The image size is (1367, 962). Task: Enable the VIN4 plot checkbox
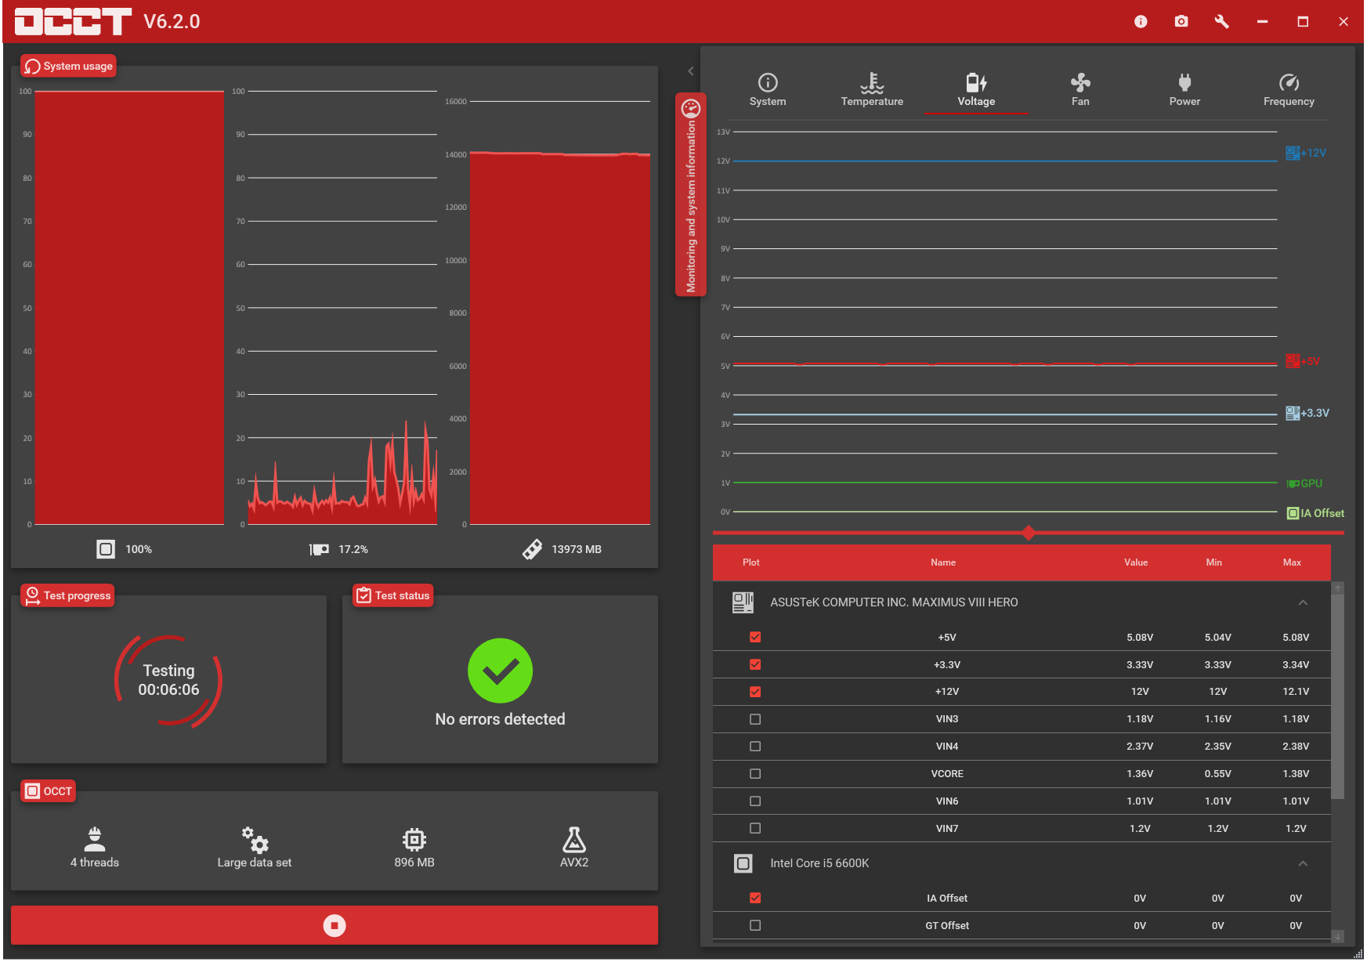[x=755, y=747]
